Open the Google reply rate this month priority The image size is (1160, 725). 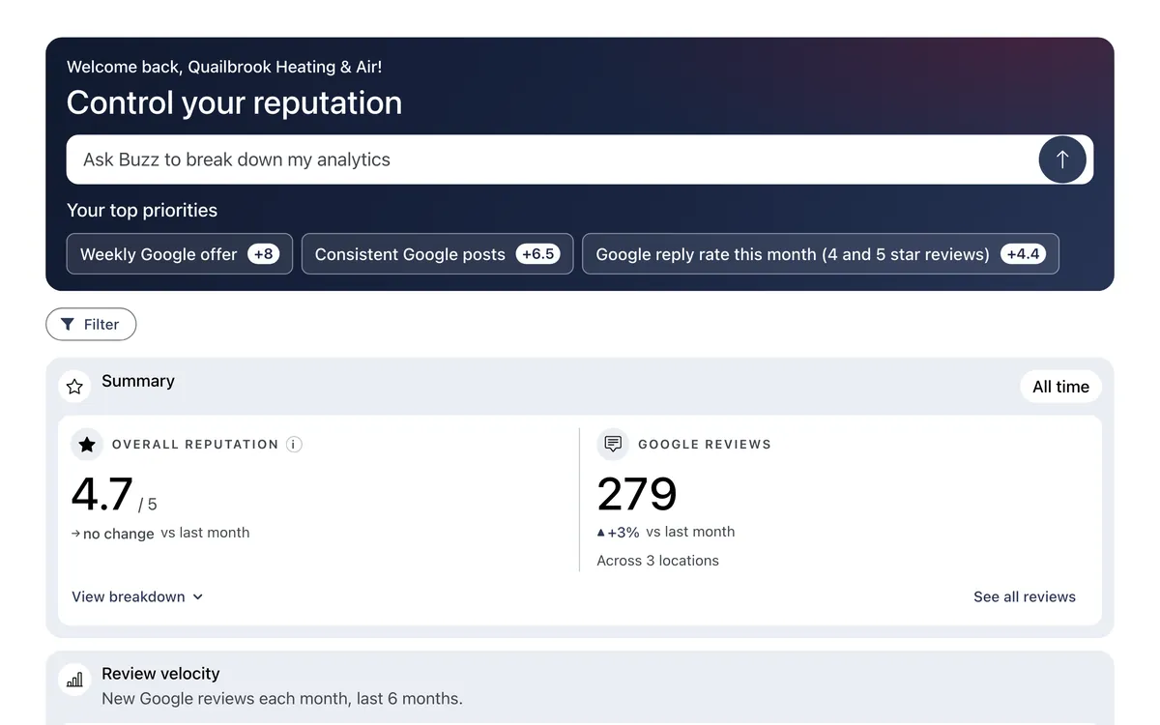pyautogui.click(x=821, y=254)
